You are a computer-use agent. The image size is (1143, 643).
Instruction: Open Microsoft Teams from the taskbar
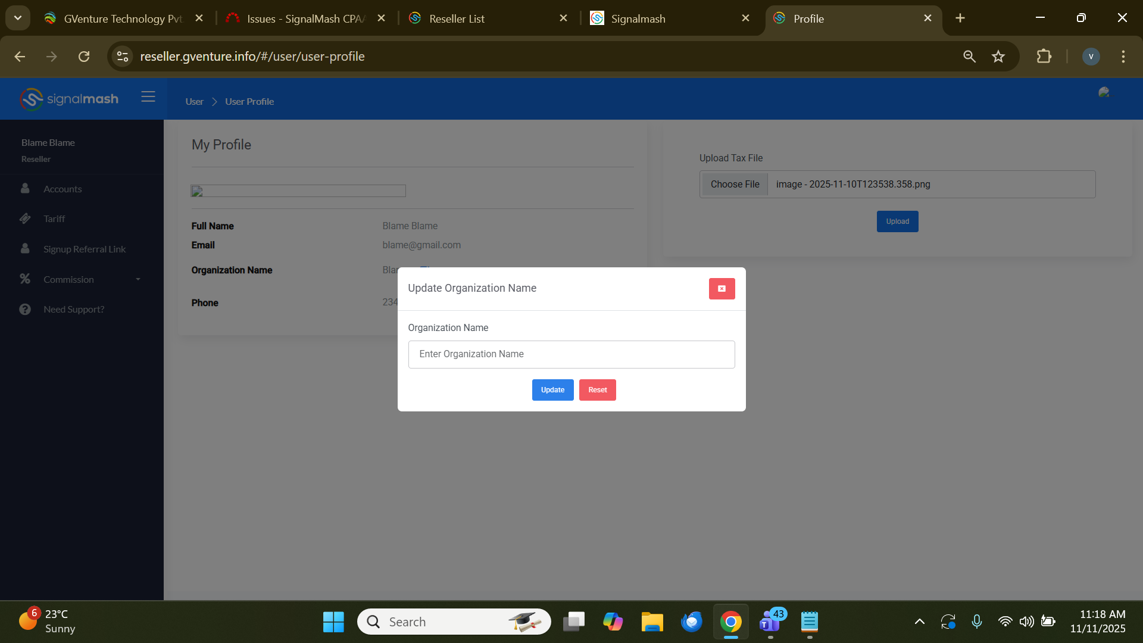point(770,622)
